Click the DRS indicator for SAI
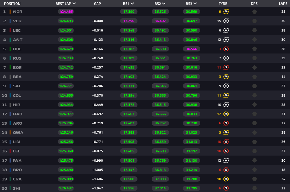Viewport: 290px width, 192px height. 254,86
